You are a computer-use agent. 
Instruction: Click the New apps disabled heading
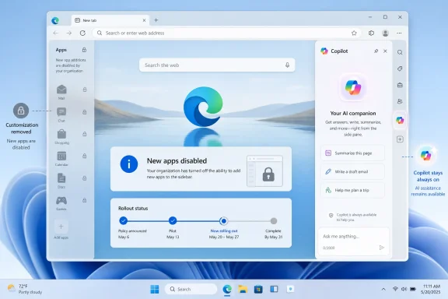tap(177, 161)
